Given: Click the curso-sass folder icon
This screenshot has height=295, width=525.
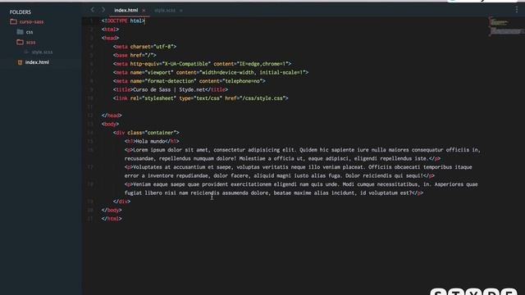Looking at the screenshot, I should pyautogui.click(x=13, y=22).
